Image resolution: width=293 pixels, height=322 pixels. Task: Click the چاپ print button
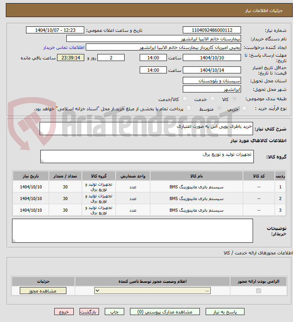114,312
